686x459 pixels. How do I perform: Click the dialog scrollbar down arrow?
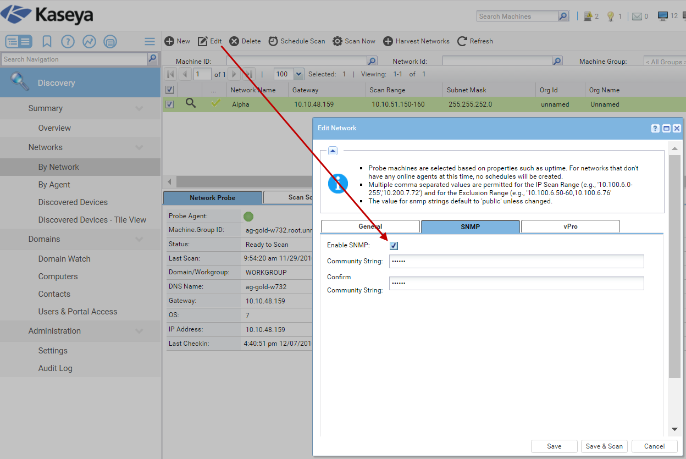[674, 429]
